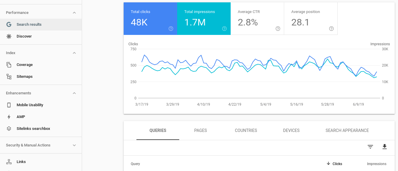This screenshot has height=171, width=398.
Task: Click the download icon to export data
Action: pos(384,146)
